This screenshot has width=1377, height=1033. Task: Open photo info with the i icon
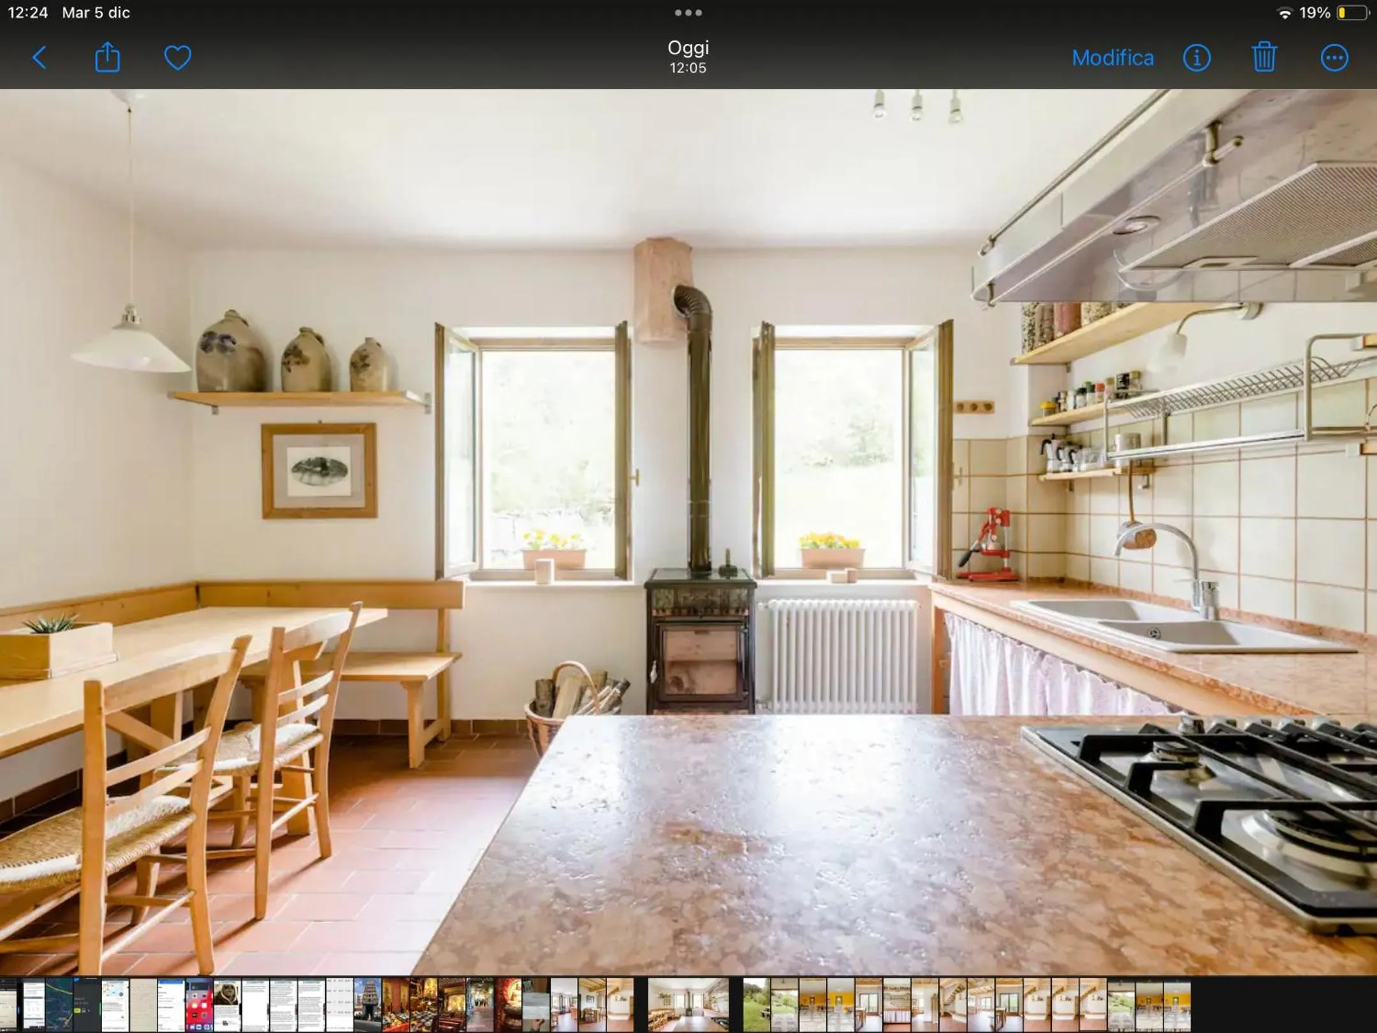pos(1197,58)
